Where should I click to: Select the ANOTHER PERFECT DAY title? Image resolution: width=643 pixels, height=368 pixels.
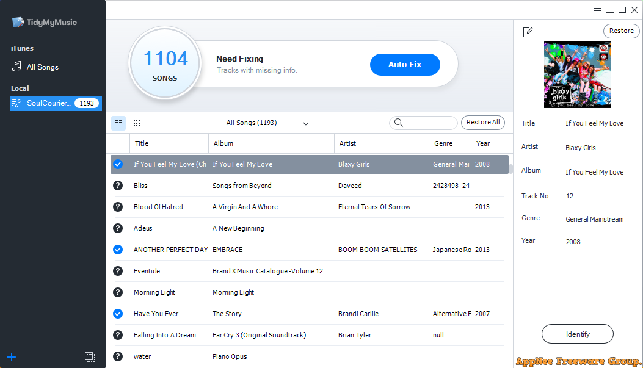point(170,250)
